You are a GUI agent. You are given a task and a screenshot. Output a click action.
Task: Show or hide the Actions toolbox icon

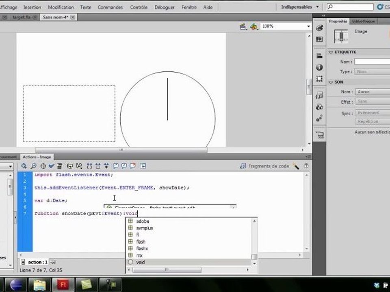pyautogui.click(x=143, y=166)
